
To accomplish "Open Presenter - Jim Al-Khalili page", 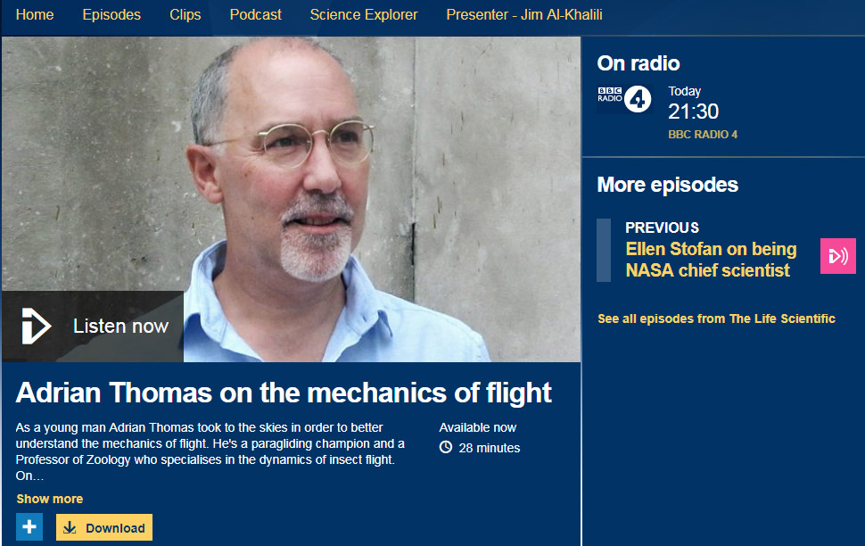I will click(524, 15).
